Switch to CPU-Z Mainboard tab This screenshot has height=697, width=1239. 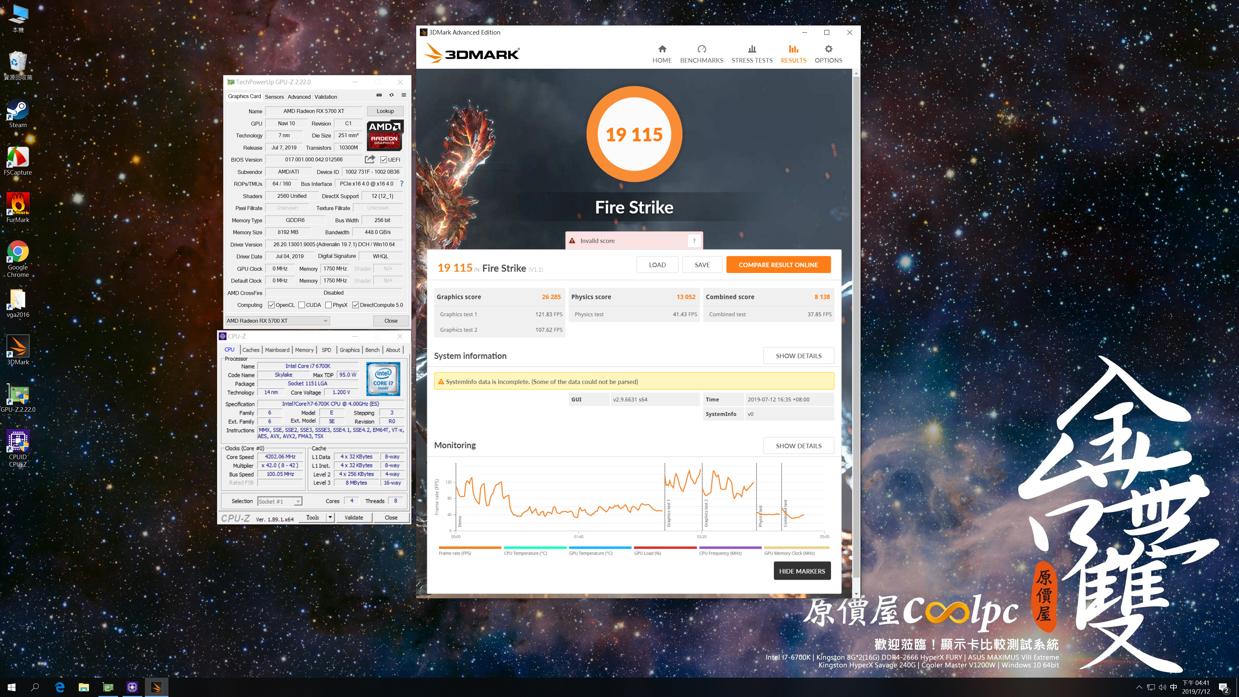pyautogui.click(x=277, y=350)
